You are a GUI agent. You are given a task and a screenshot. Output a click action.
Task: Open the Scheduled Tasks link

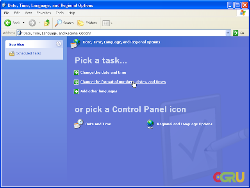(x=29, y=53)
